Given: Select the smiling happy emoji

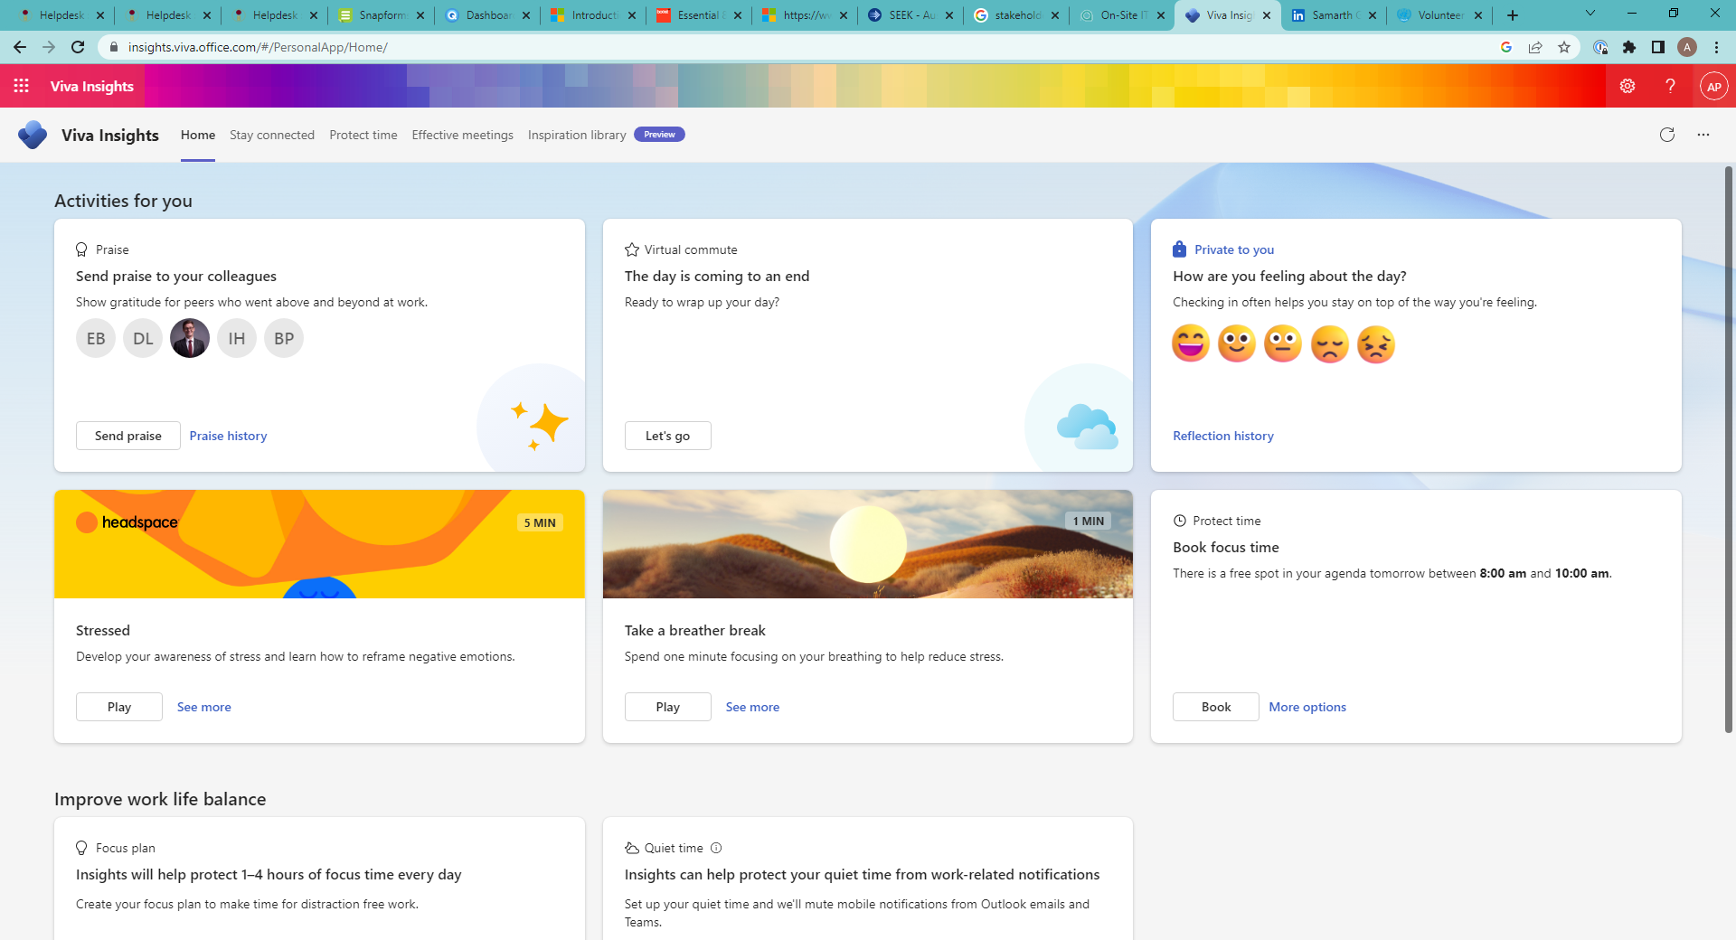Looking at the screenshot, I should (x=1237, y=343).
